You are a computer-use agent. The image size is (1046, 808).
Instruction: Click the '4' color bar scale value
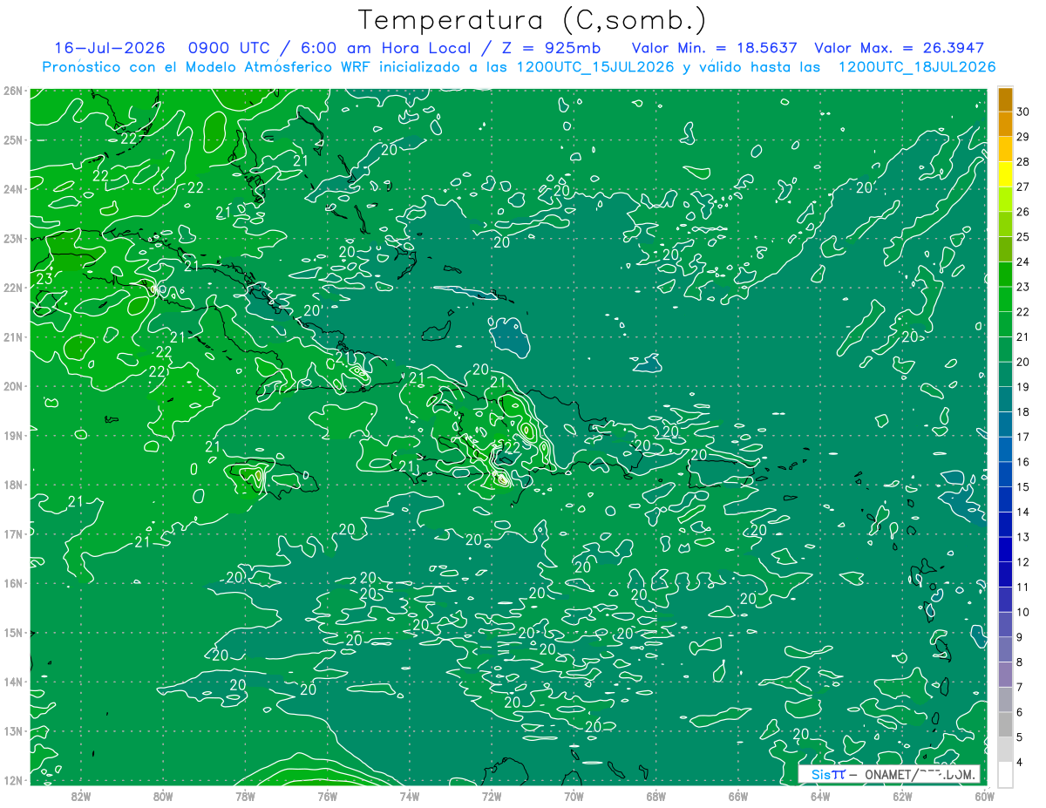pyautogui.click(x=1020, y=762)
